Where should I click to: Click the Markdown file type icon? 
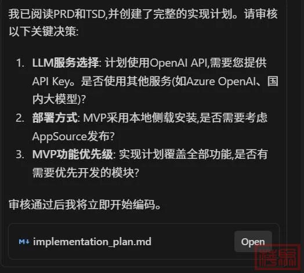coord(24,242)
